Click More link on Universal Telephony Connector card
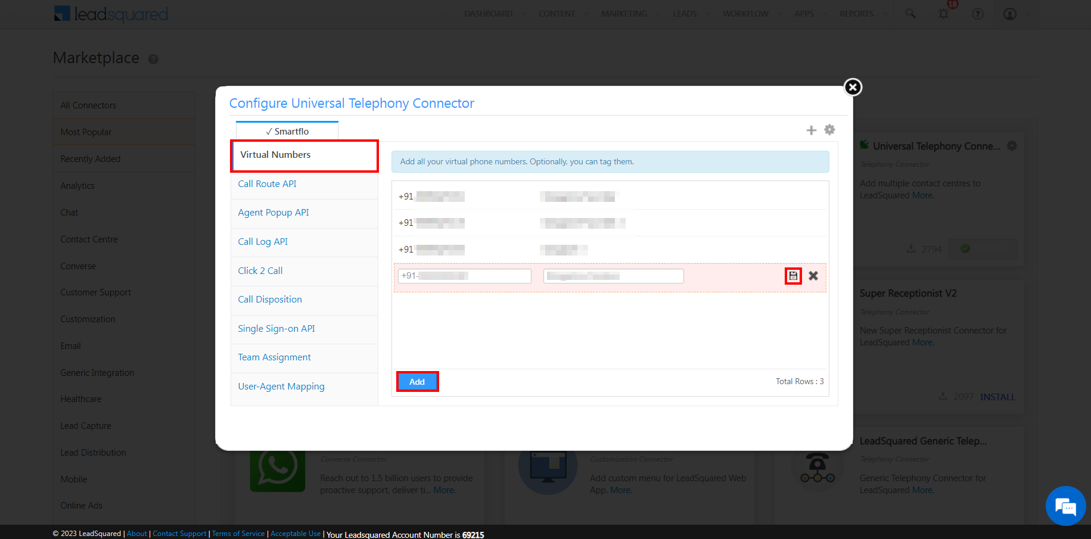This screenshot has height=539, width=1091. click(922, 195)
